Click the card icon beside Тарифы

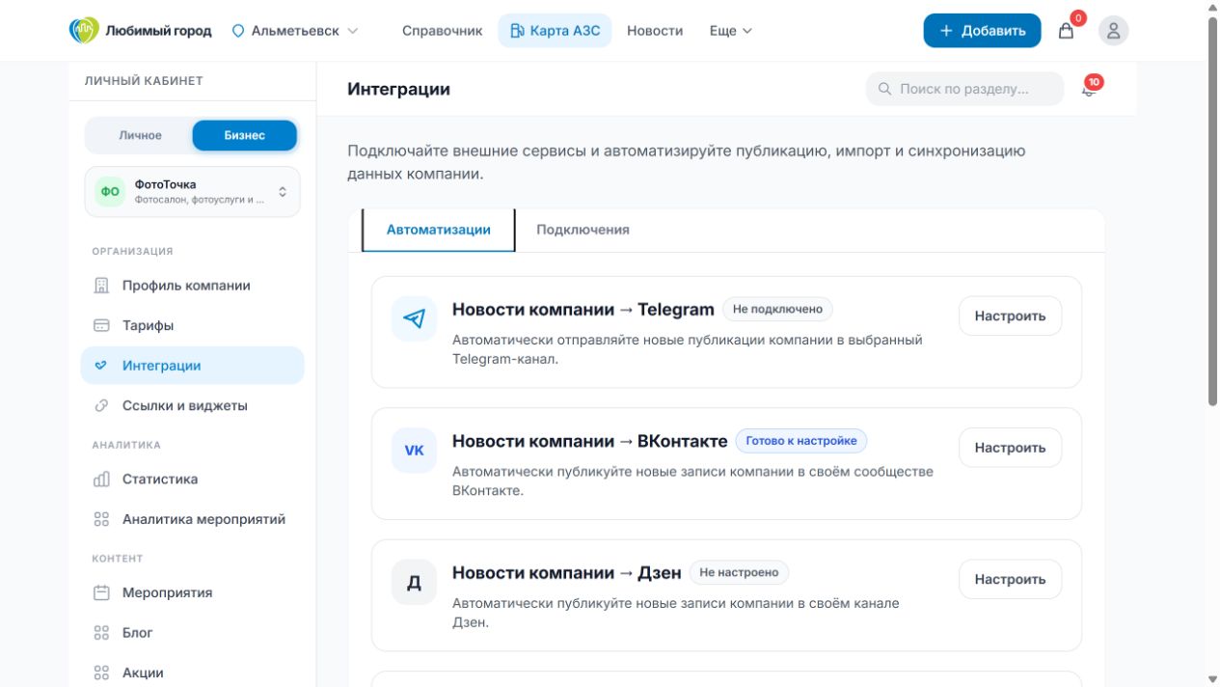(101, 326)
